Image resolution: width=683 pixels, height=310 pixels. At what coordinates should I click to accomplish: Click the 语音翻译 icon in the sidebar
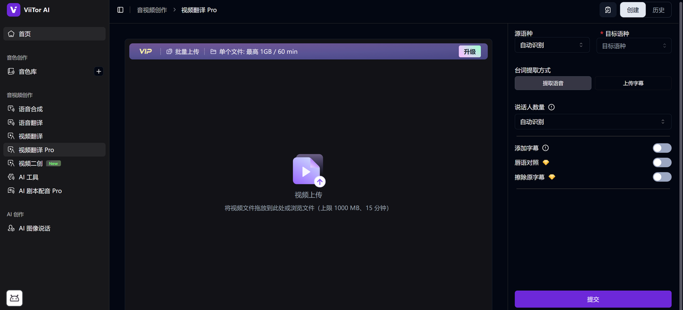click(11, 123)
